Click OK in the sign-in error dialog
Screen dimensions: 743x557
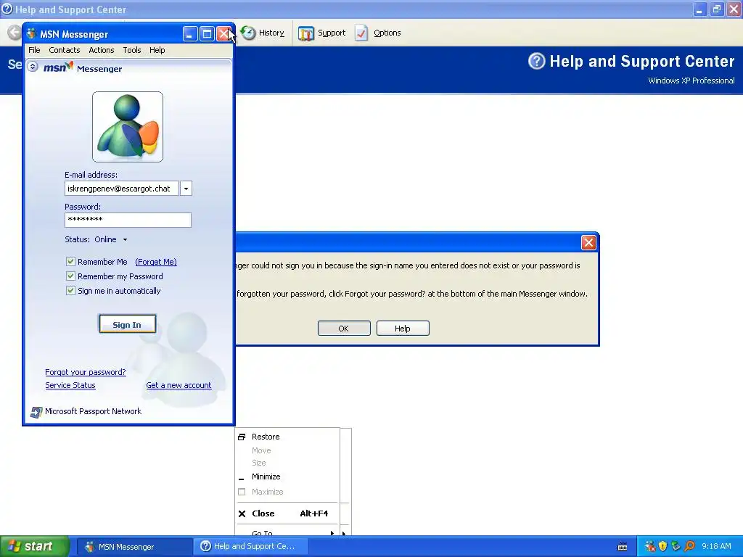pos(344,329)
